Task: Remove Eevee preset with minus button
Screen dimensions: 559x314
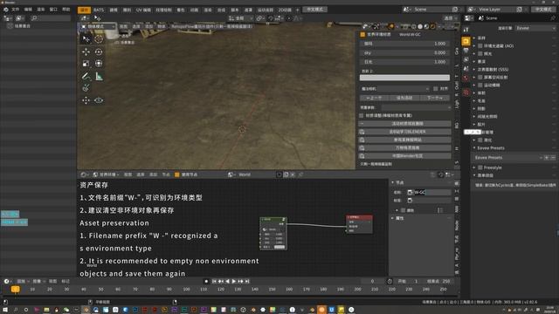Action: (x=553, y=157)
